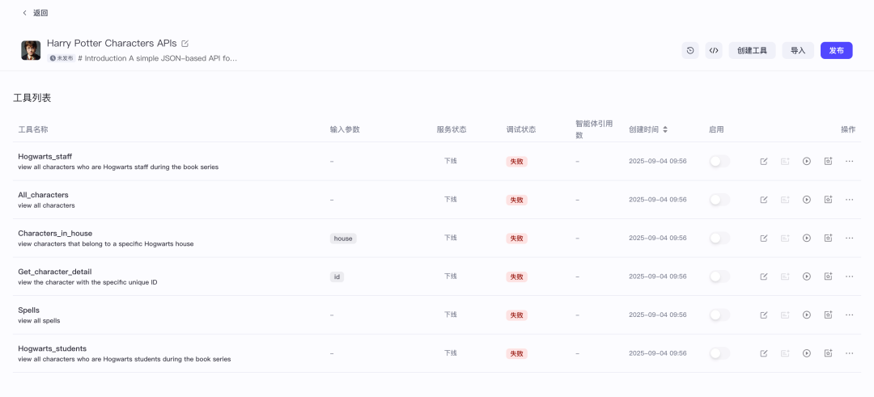Click the add-capture icon for Spells
The height and width of the screenshot is (397, 874).
click(x=829, y=315)
